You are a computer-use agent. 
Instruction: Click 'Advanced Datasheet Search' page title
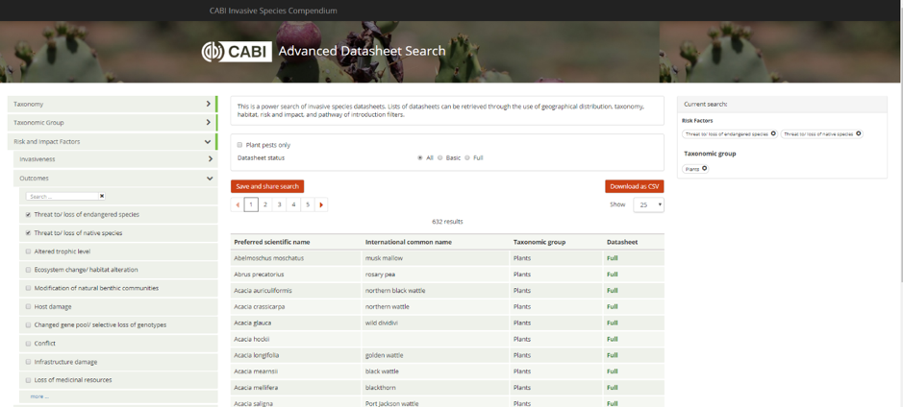coord(363,51)
